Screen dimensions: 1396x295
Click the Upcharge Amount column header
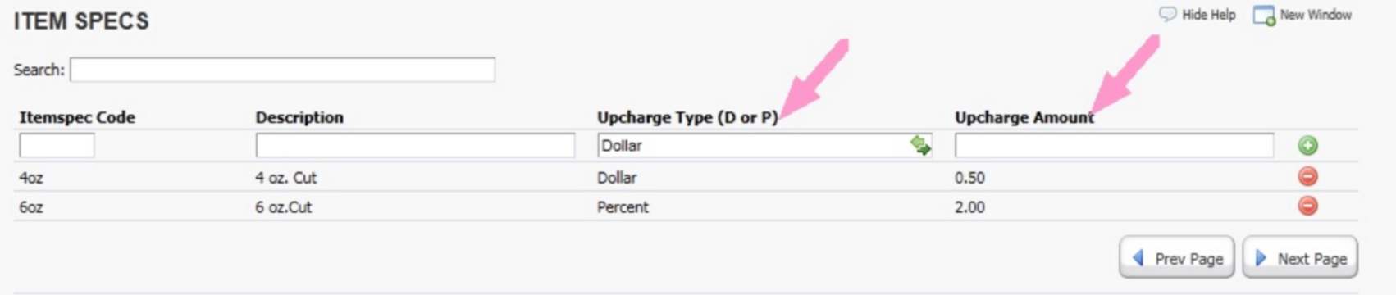(x=1024, y=117)
